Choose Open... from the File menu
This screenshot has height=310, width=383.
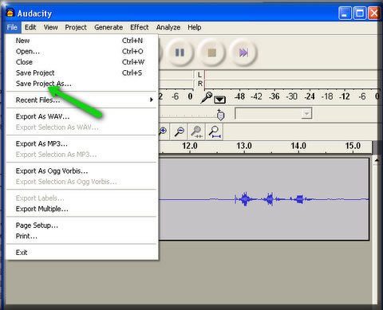coord(82,51)
